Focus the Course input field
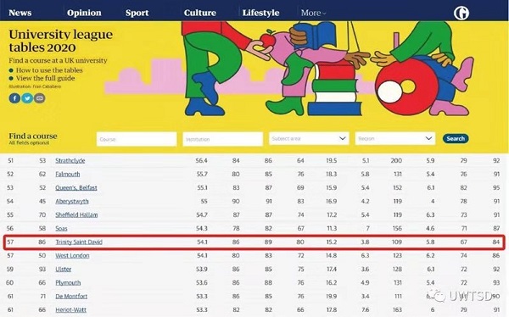Viewport: 509px width, 317px height. pyautogui.click(x=137, y=139)
